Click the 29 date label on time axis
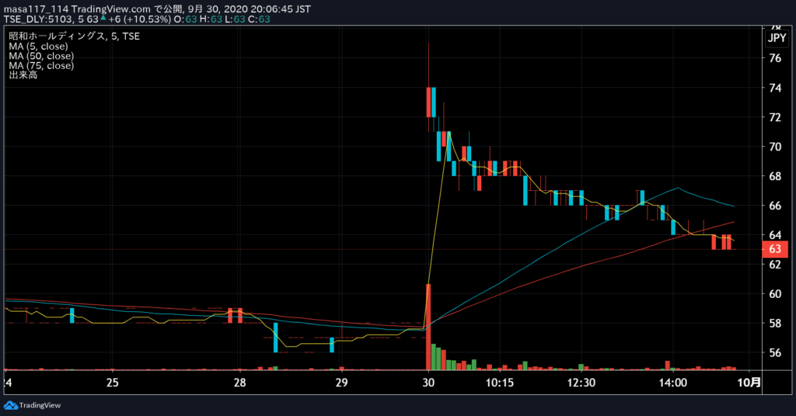796x416 pixels. pos(342,383)
